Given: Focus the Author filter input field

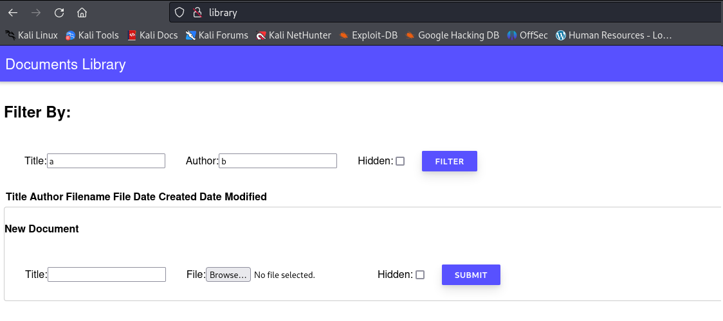Looking at the screenshot, I should (278, 161).
